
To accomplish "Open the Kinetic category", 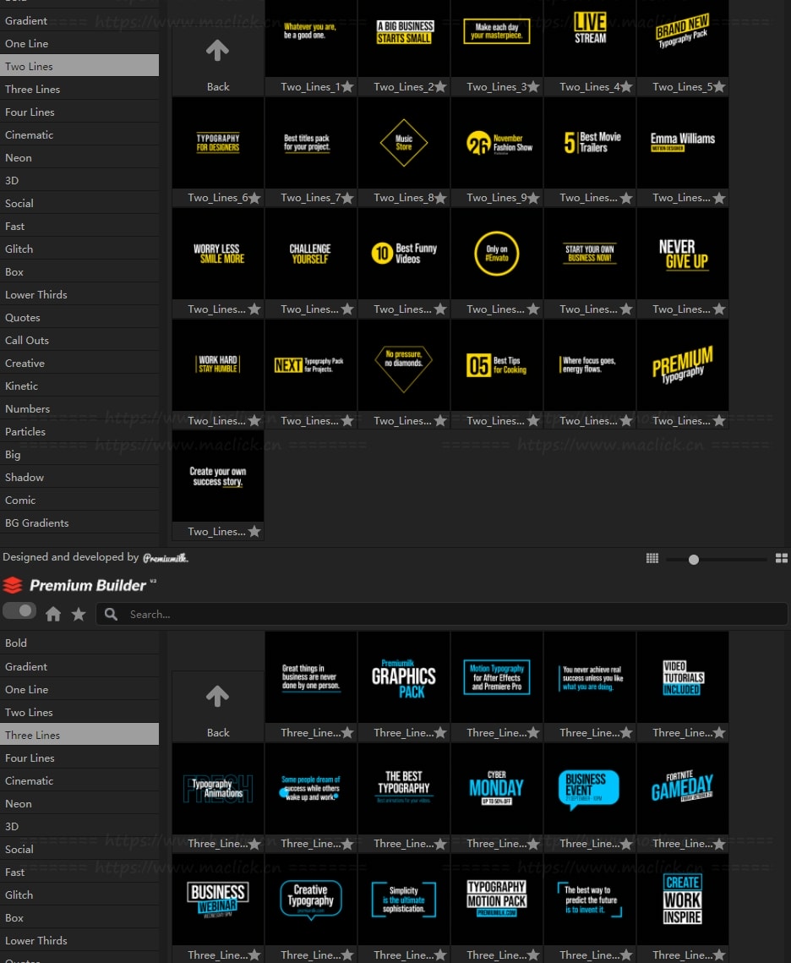I will (79, 386).
